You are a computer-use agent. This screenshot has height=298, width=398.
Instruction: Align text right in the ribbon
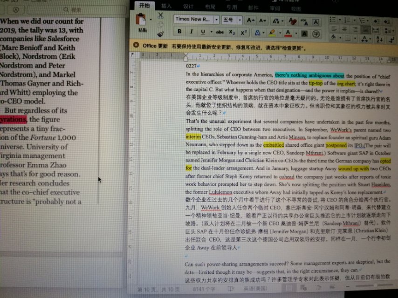pyautogui.click(x=354, y=30)
